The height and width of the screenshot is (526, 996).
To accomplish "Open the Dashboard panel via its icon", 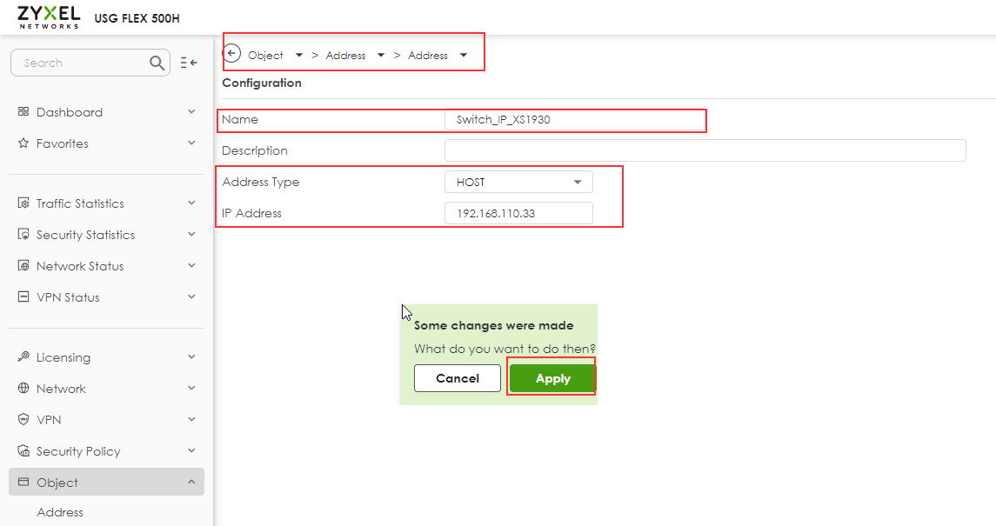I will [25, 111].
